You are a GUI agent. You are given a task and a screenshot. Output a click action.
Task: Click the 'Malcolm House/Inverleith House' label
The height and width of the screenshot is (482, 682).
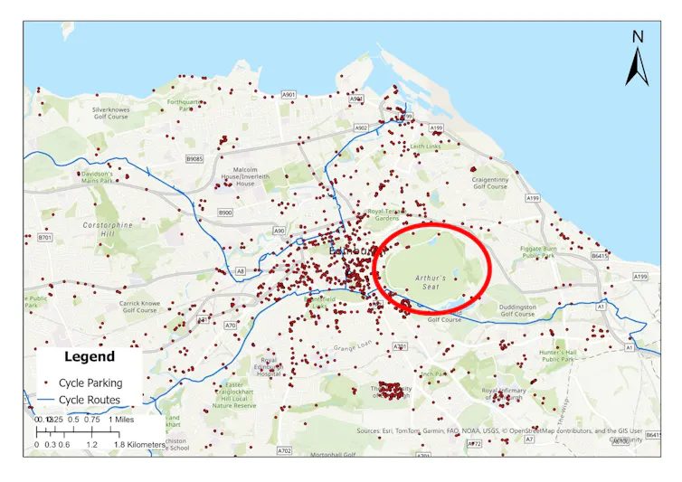pos(245,176)
